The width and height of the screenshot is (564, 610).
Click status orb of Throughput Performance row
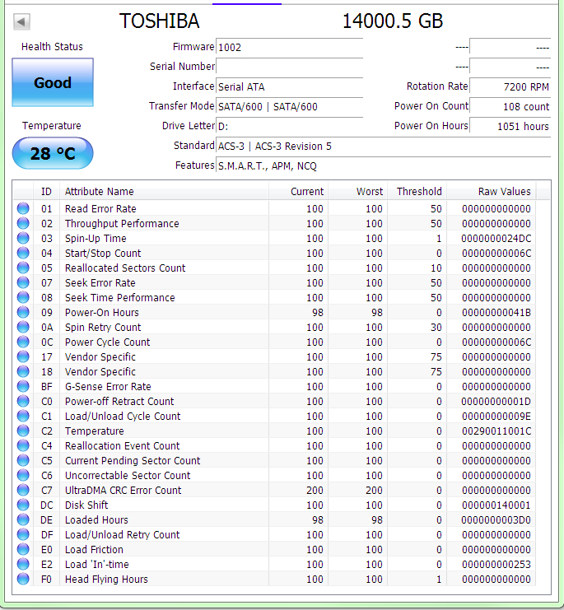click(23, 223)
